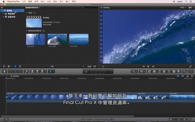This screenshot has height=122, width=195.
Task: Select the MVI_0003 clip thumbnail
Action: coord(79,39)
